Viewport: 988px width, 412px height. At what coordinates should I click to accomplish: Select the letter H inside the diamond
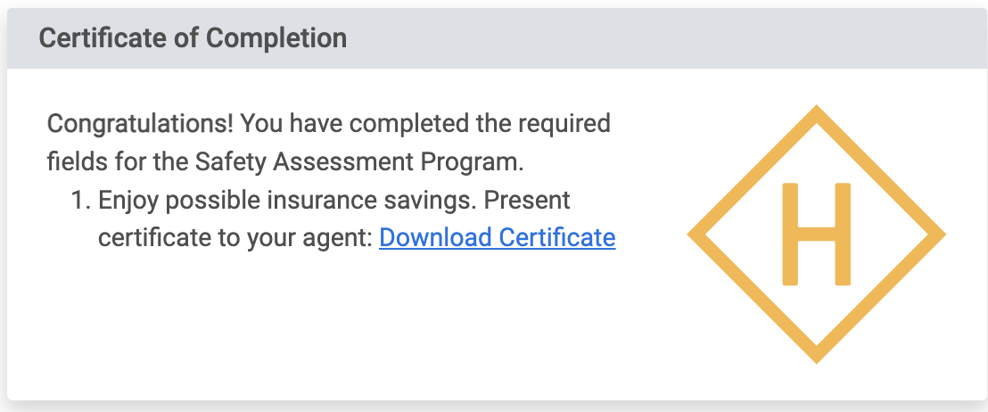[x=817, y=235]
